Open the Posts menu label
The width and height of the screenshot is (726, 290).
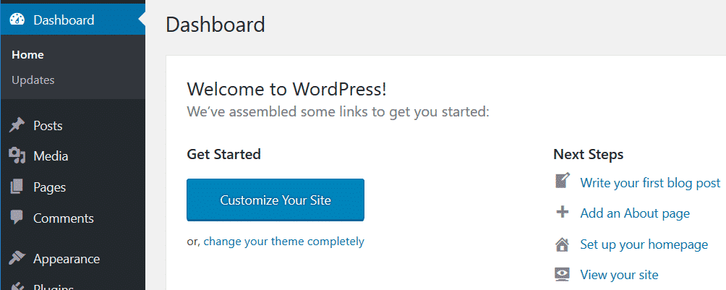[48, 126]
